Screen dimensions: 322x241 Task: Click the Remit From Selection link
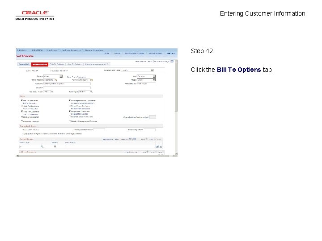click(80, 108)
